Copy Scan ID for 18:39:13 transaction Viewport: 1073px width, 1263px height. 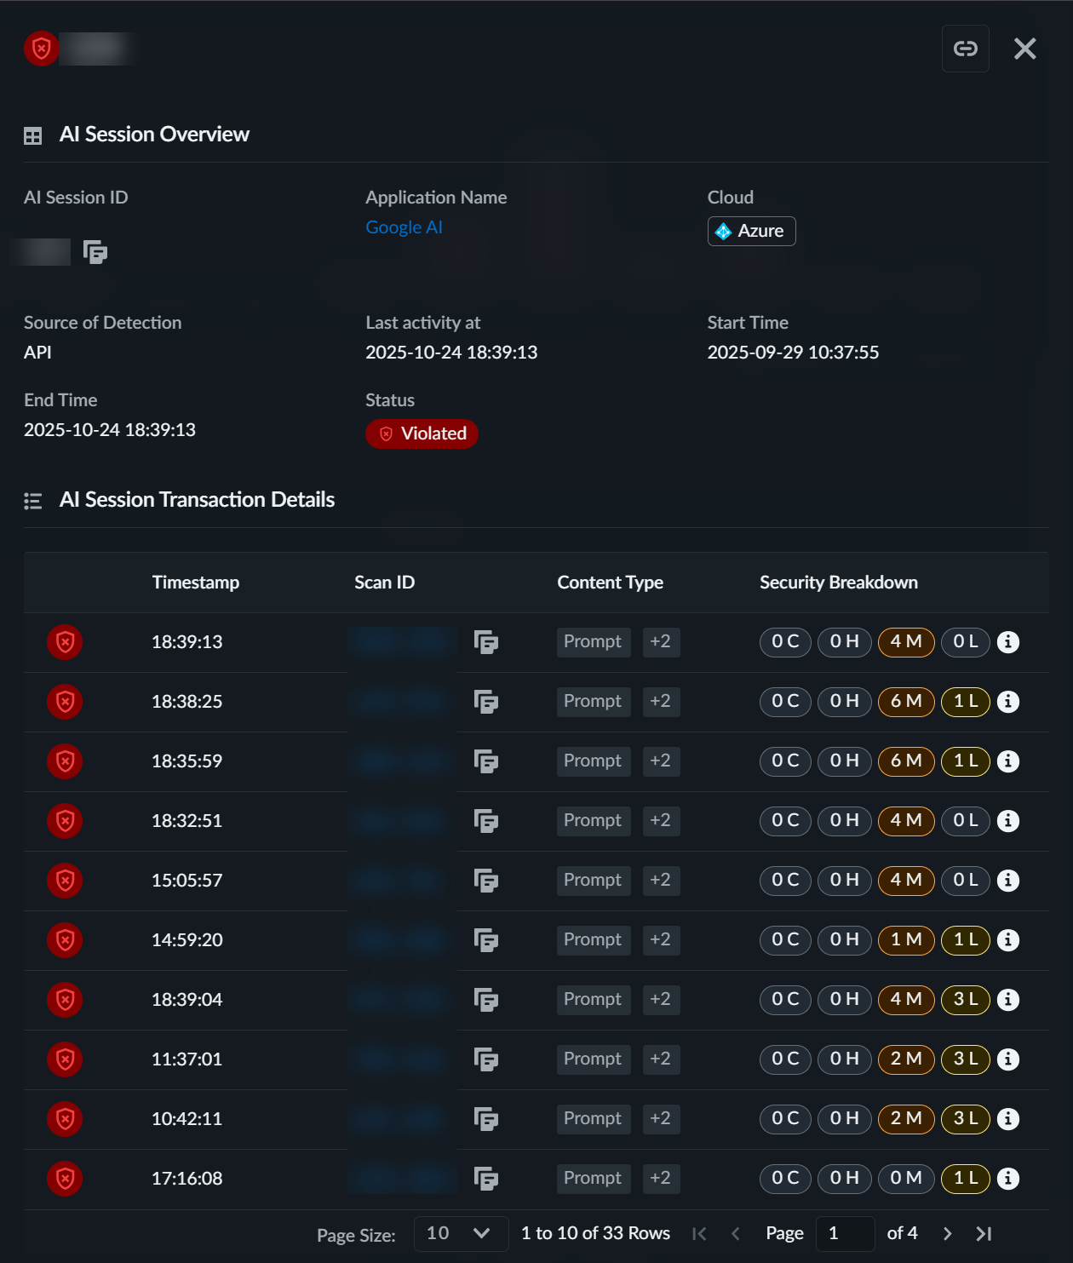(x=485, y=642)
